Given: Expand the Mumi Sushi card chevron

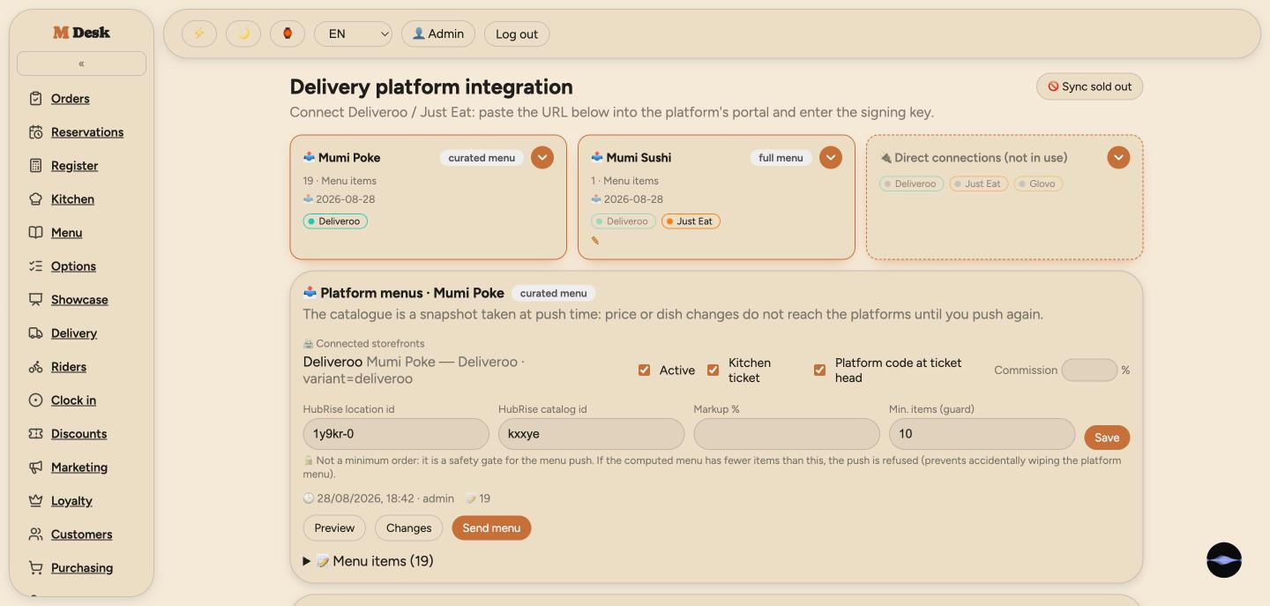Looking at the screenshot, I should pyautogui.click(x=831, y=157).
